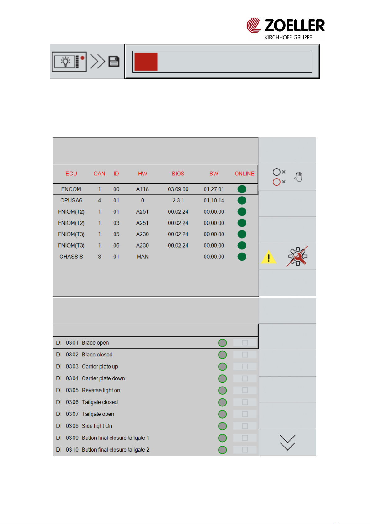The image size is (370, 524).
Task: Click hardware value A118
Action: click(x=142, y=189)
